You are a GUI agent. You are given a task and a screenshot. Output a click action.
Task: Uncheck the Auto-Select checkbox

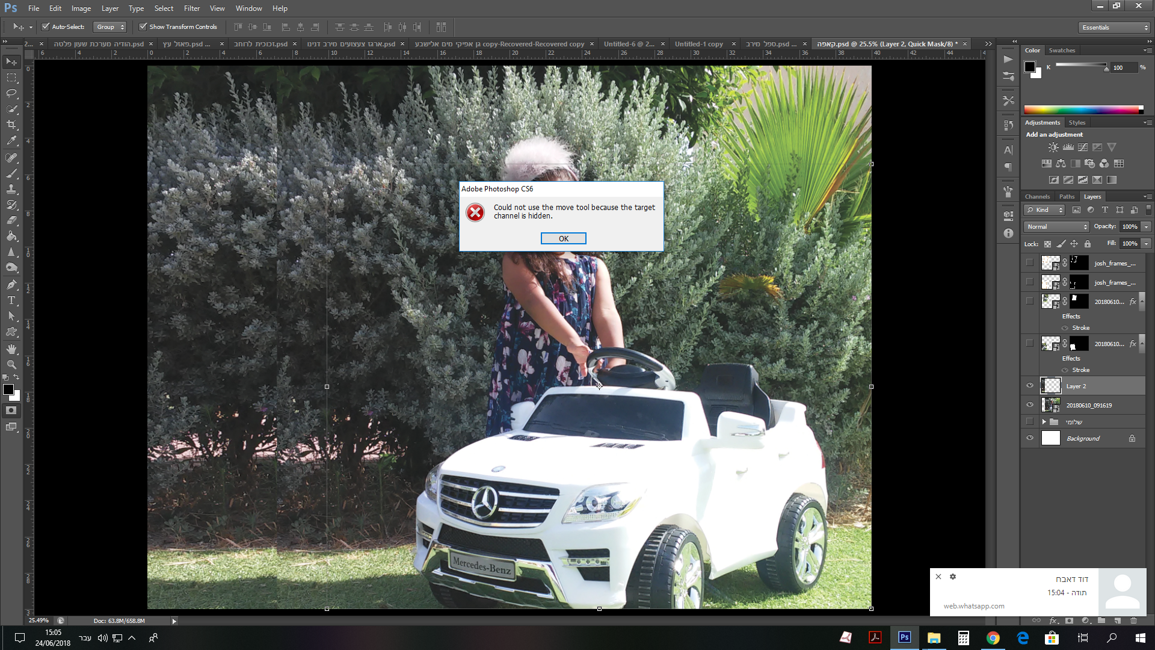(x=45, y=26)
